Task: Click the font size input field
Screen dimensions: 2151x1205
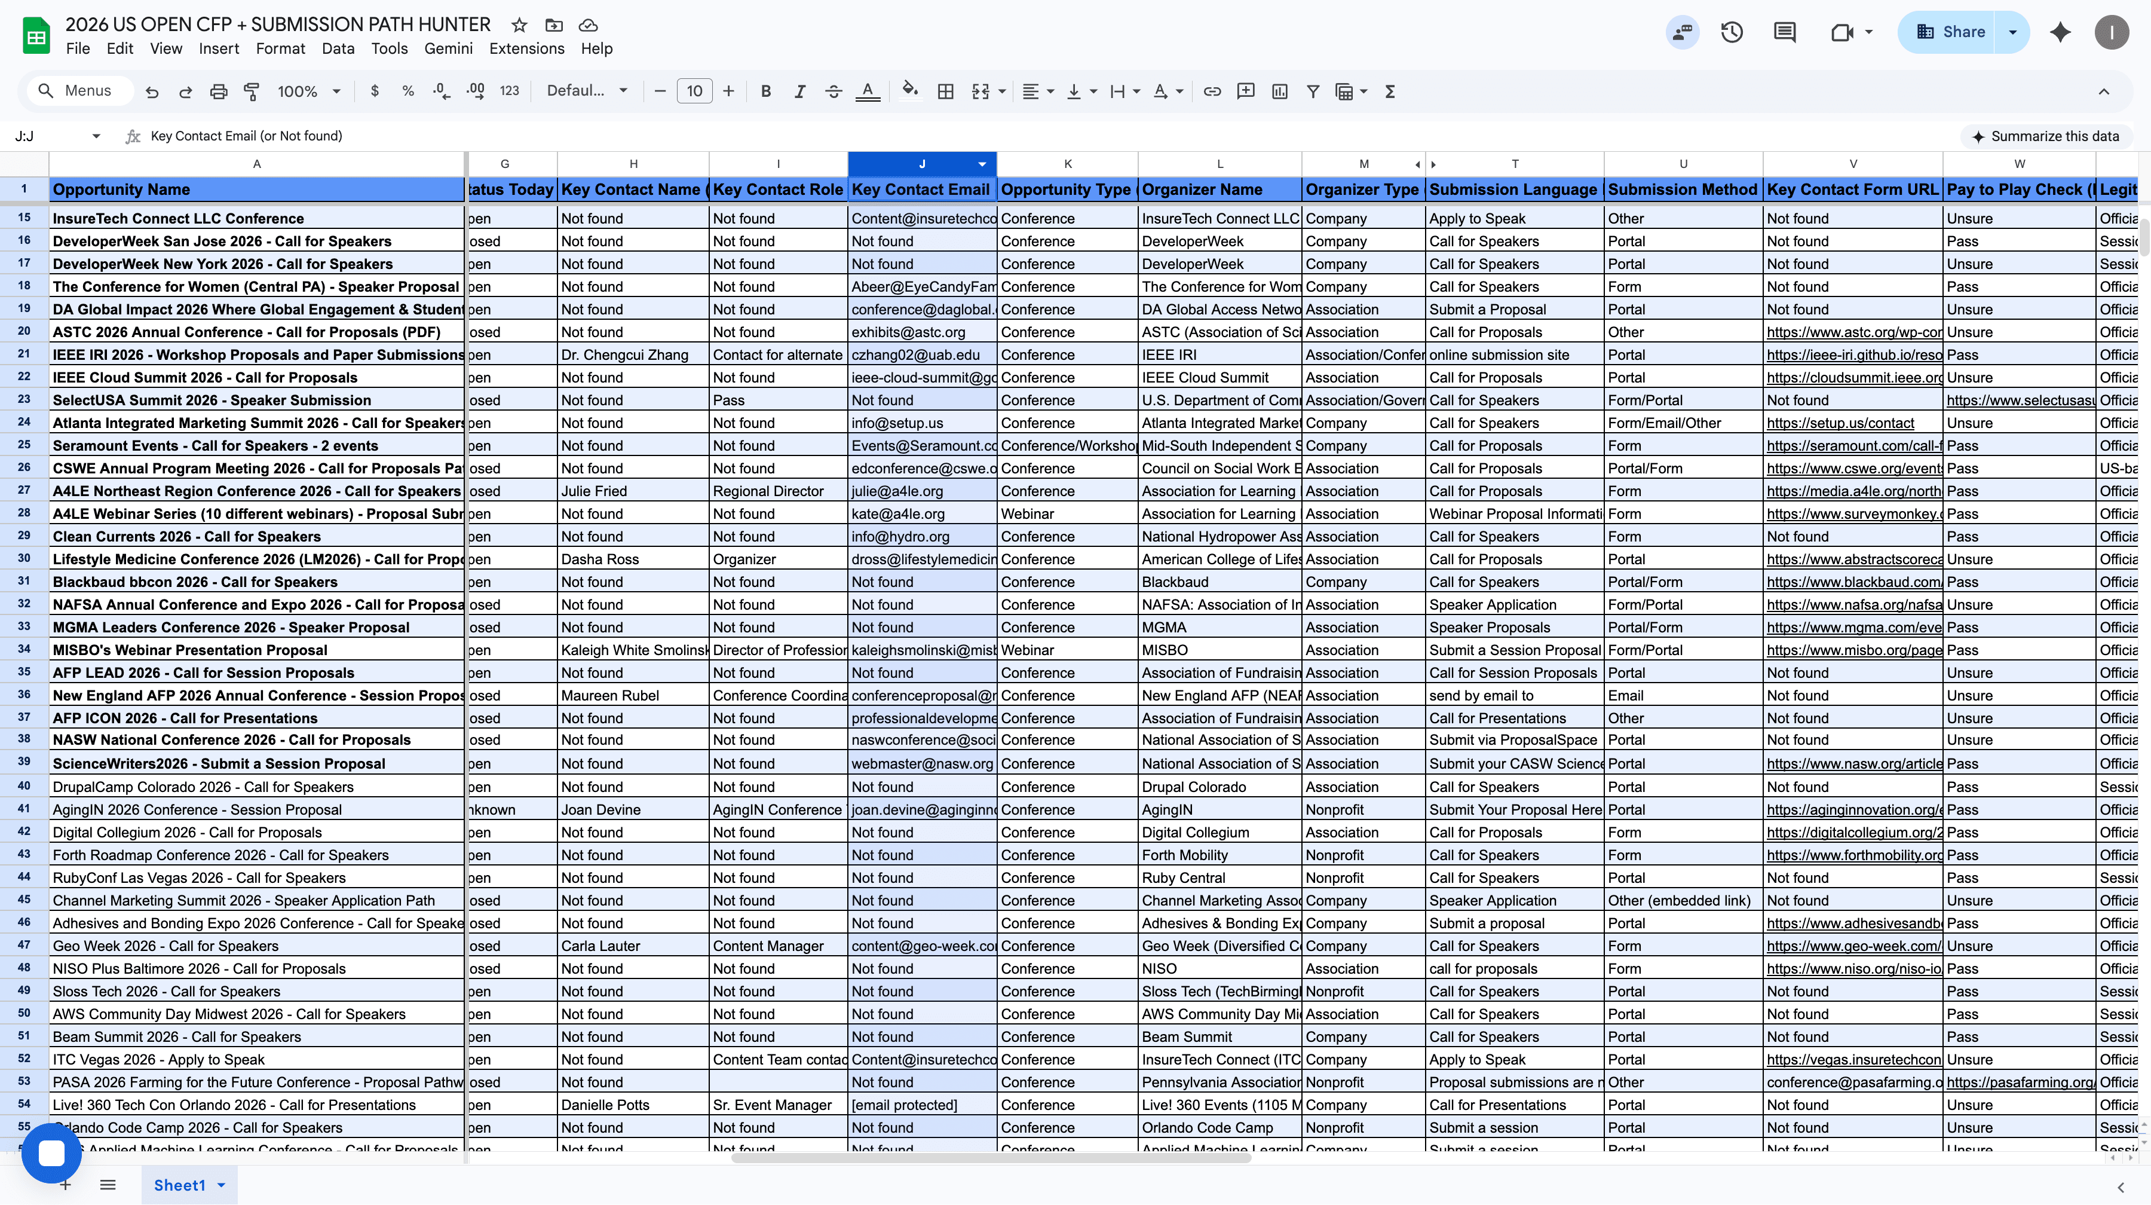Action: pyautogui.click(x=694, y=92)
